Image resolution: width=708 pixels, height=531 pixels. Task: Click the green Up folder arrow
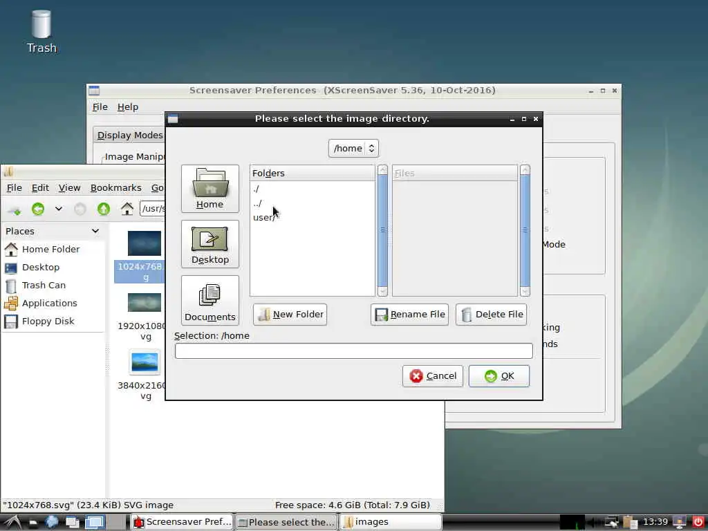tap(104, 209)
